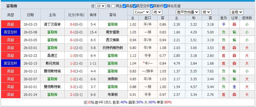Open the 全场 dropdown

coord(237,12)
